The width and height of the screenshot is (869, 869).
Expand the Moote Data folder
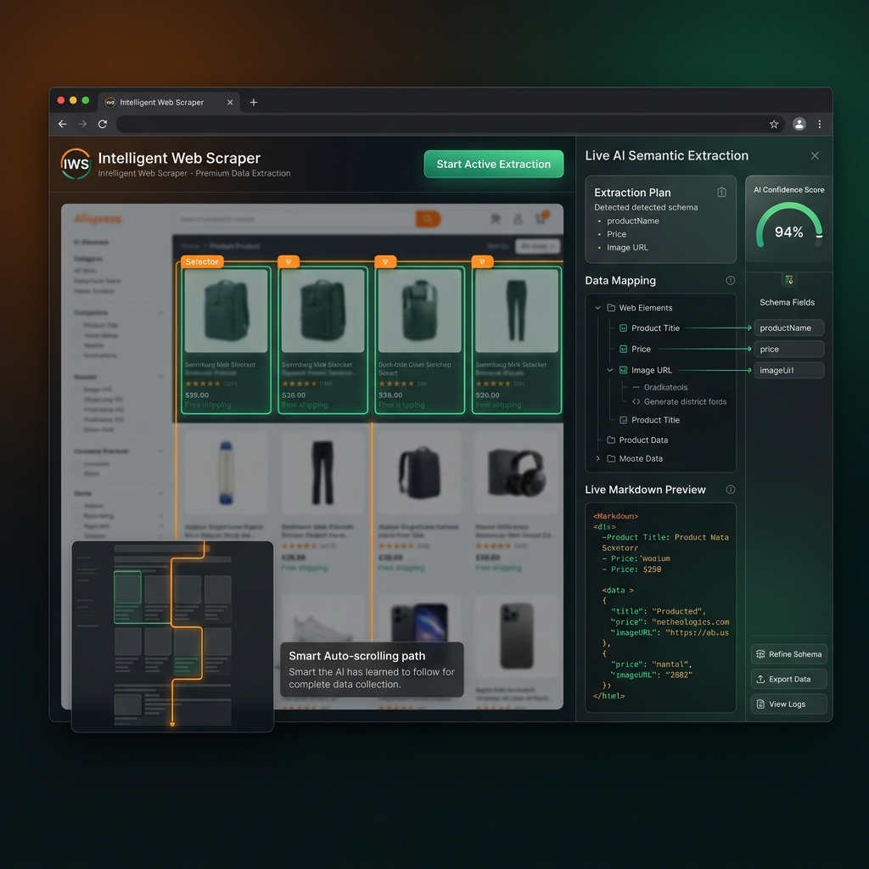click(x=598, y=459)
